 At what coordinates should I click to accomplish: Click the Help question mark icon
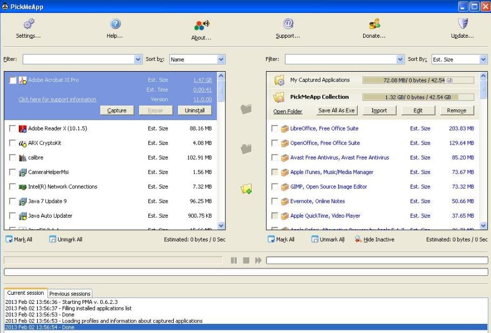click(115, 24)
